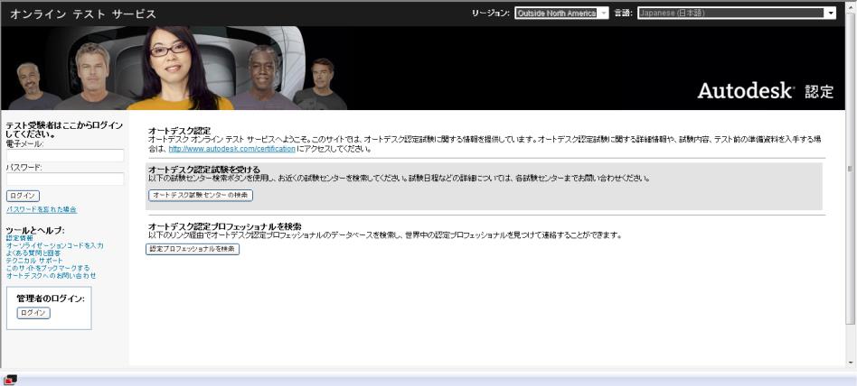Click the woman with glasses banner photo
857x386 pixels.
(174, 69)
